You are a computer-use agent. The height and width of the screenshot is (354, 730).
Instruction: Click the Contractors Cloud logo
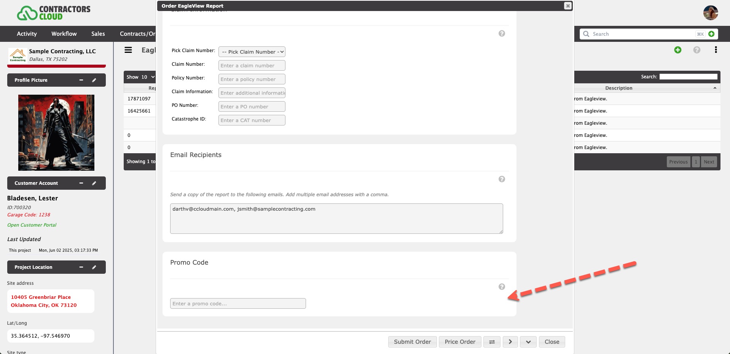tap(54, 13)
